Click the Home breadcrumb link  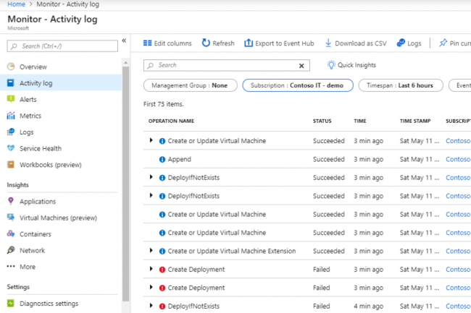pyautogui.click(x=16, y=4)
